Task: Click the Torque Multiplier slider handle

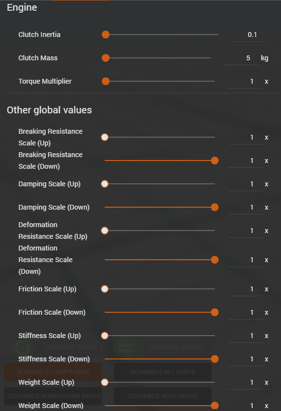Action: pyautogui.click(x=106, y=81)
